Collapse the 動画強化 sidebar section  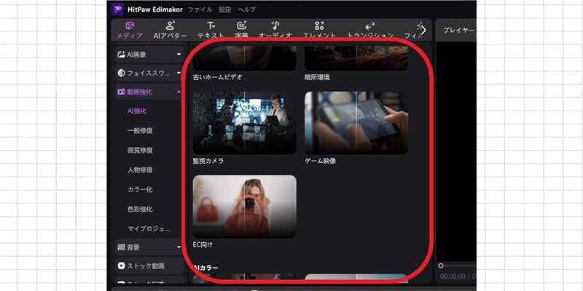point(179,92)
